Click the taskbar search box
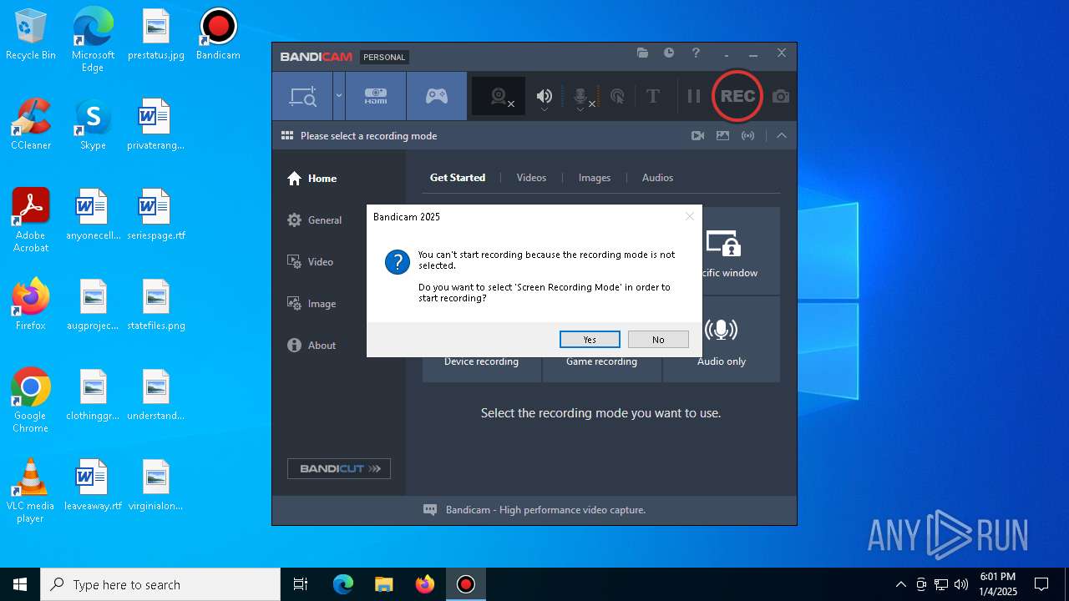The width and height of the screenshot is (1069, 601). (160, 584)
